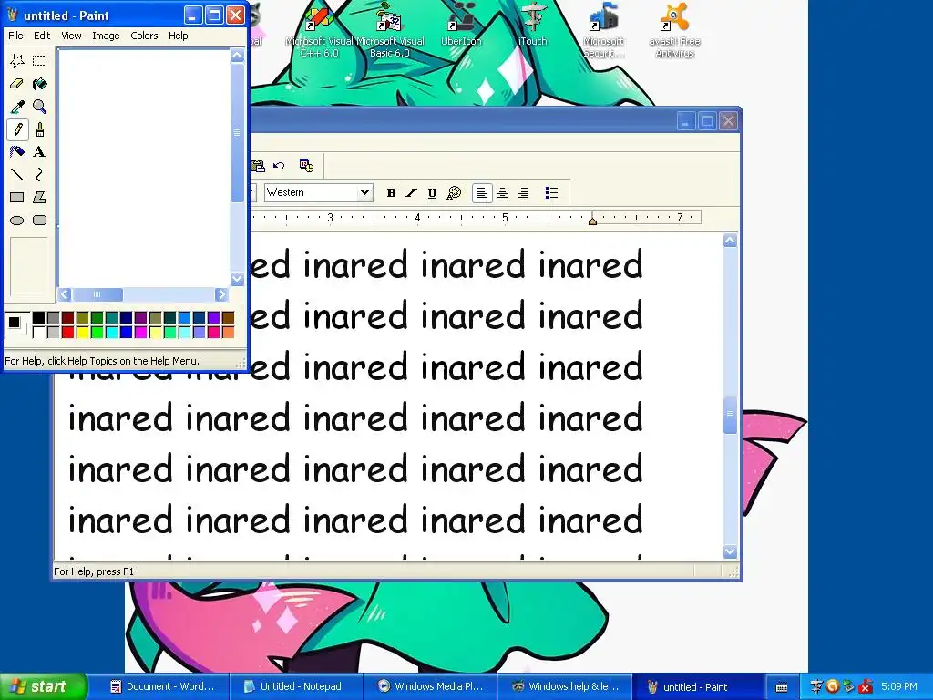
Task: Switch to Windows Media Player taskbar button
Action: 430,687
